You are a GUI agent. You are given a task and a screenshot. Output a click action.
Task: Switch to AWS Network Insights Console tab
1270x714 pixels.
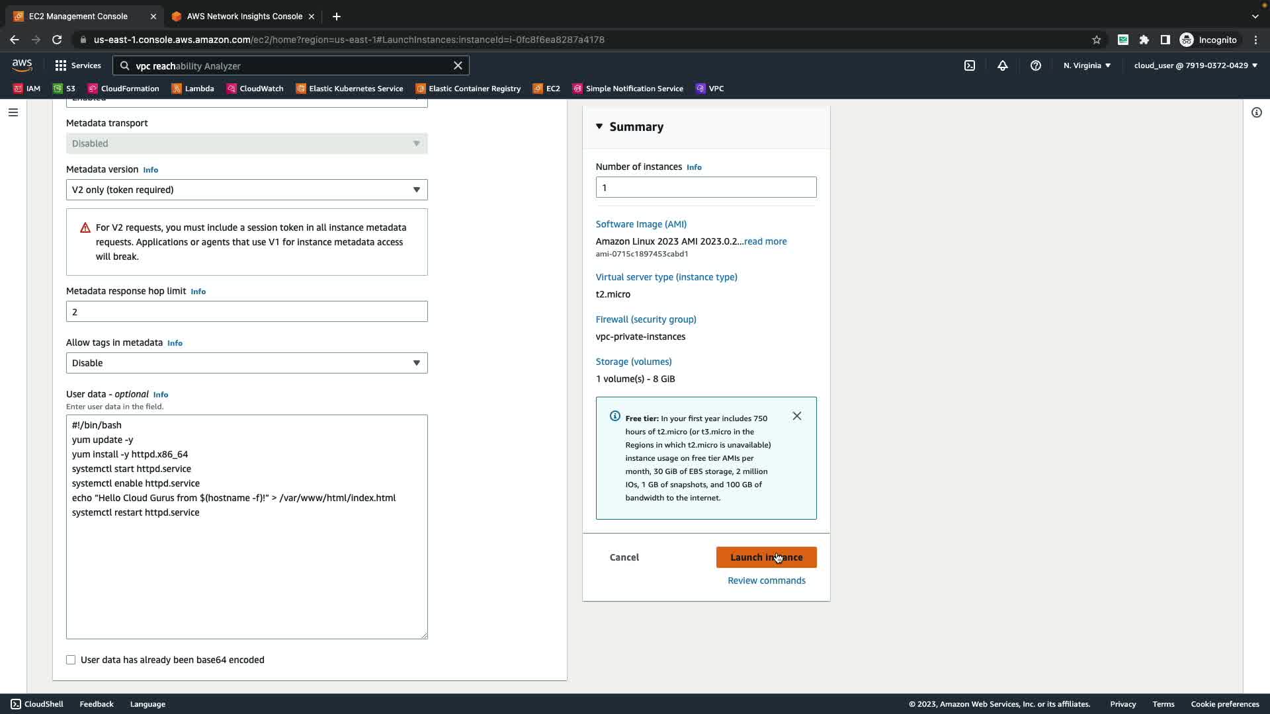pos(243,17)
